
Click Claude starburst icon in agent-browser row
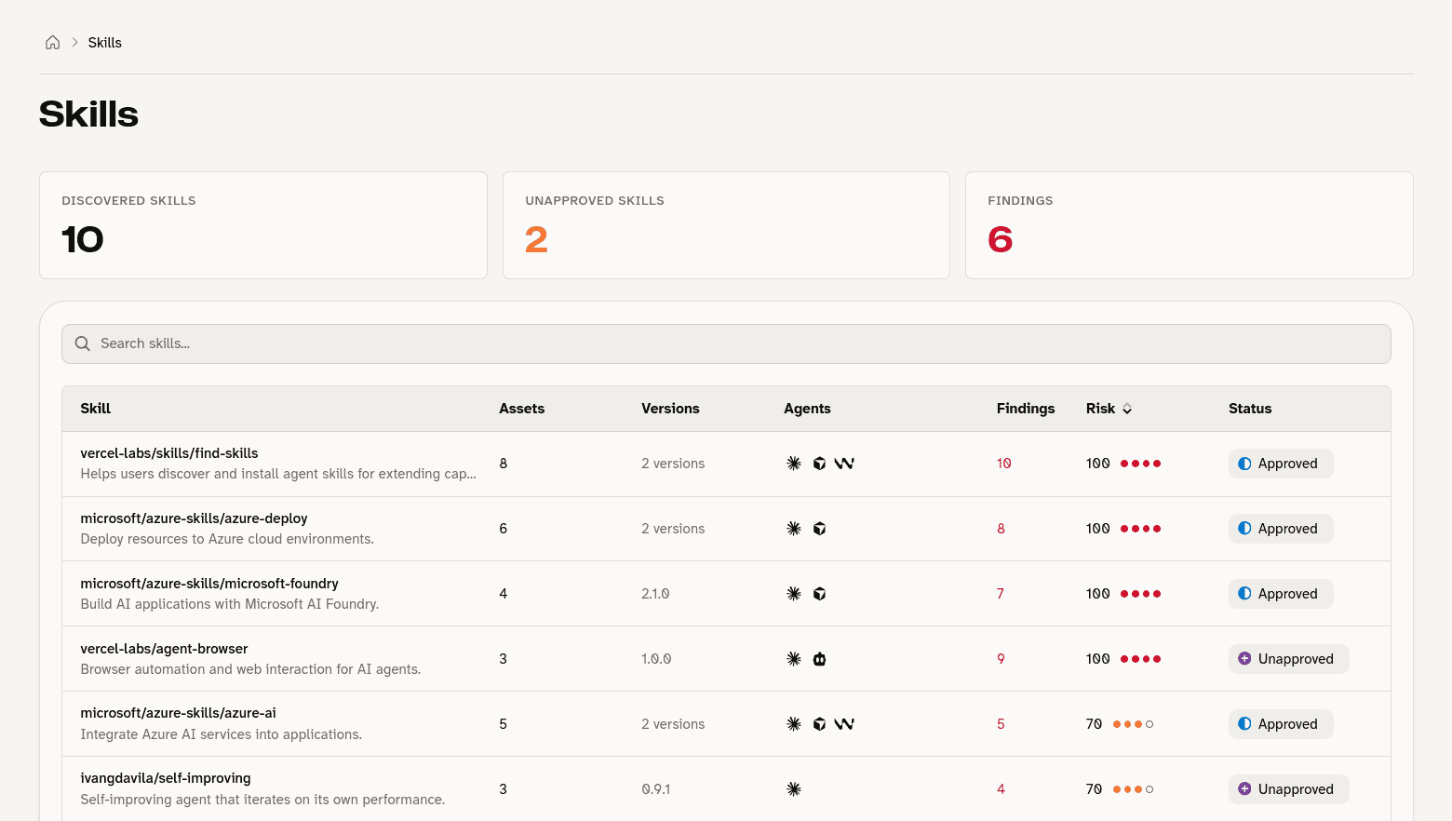point(794,659)
